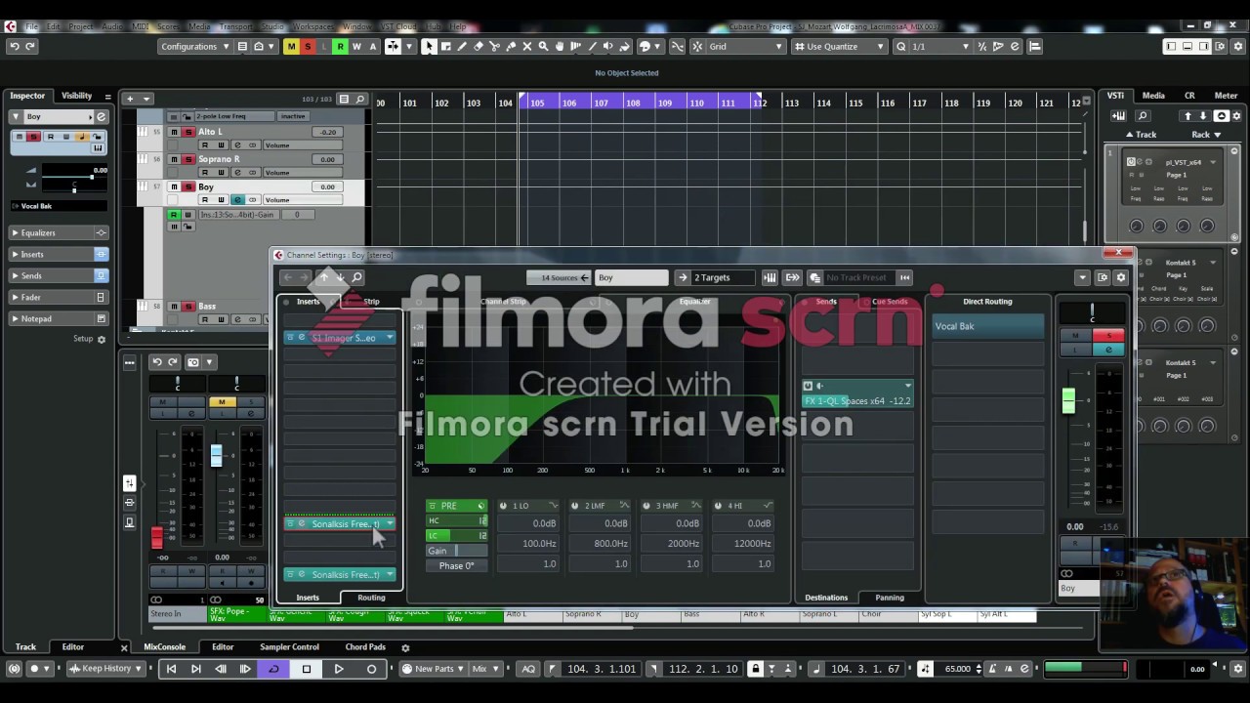Screen dimensions: 1250x703
Task: Click the FX 1-QL Spaces send level
Action: [x=857, y=401]
